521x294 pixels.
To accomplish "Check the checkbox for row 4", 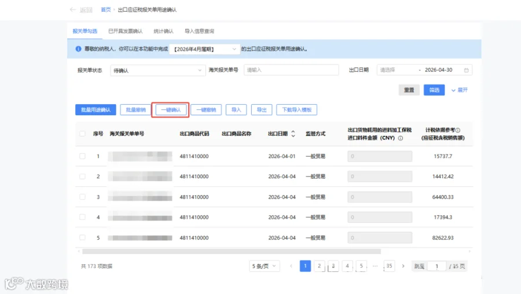I will click(82, 217).
